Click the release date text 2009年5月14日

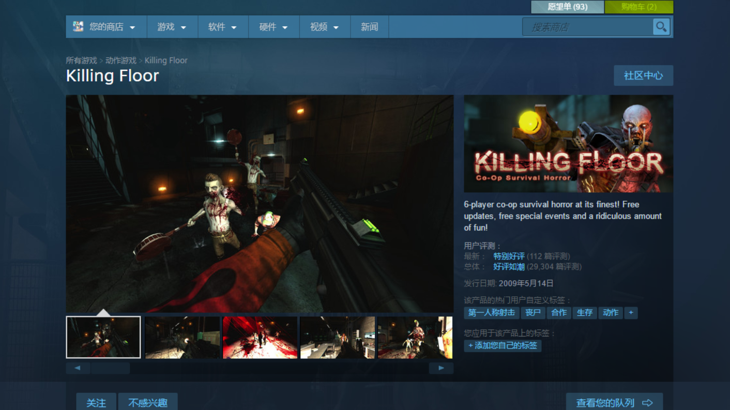(x=526, y=283)
